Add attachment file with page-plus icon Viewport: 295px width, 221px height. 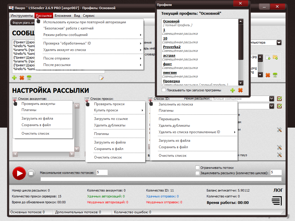pos(268,57)
